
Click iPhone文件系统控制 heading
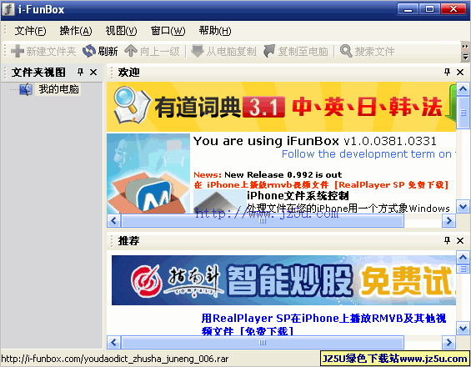coord(298,196)
